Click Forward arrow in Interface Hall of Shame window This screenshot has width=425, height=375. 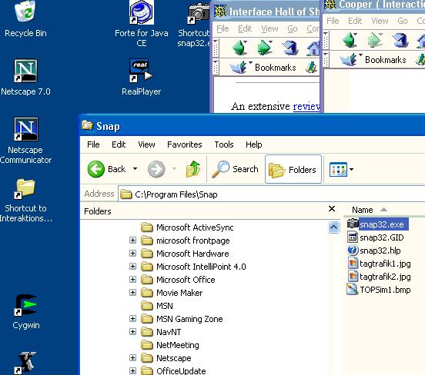265,48
